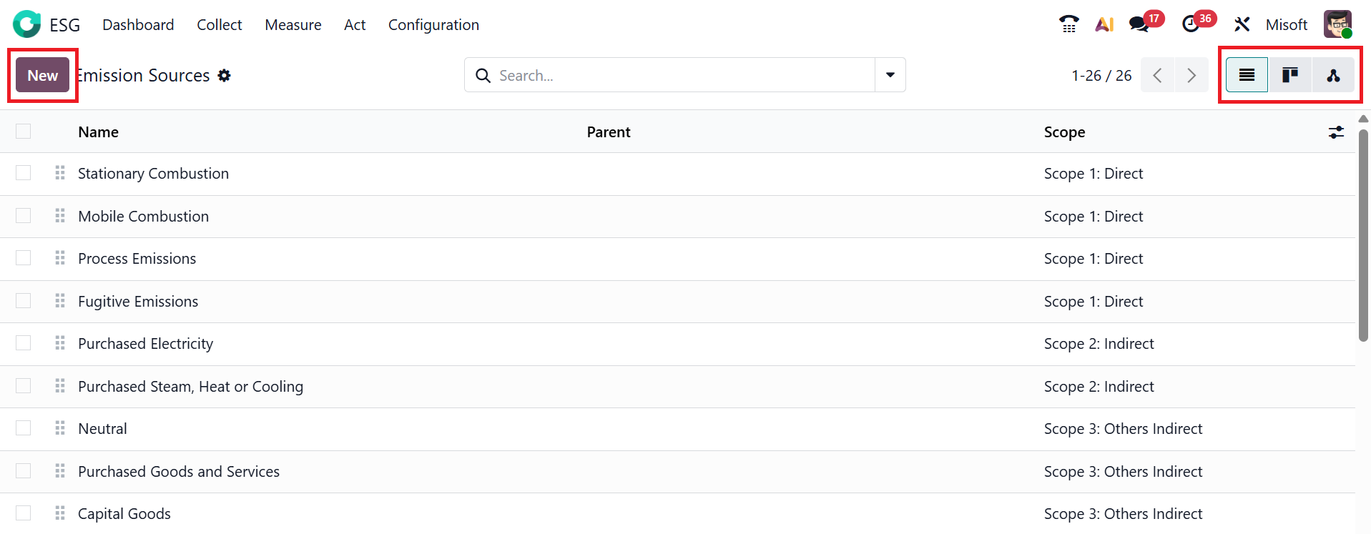Switch to kanban view
This screenshot has width=1371, height=534.
click(x=1290, y=75)
